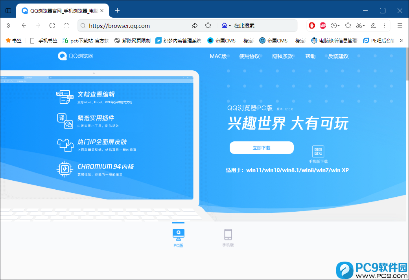This screenshot has width=409, height=280.
Task: Open PE吧后台 bookmark
Action: coord(379,40)
